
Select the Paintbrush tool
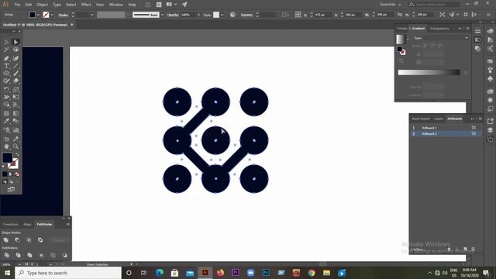(15, 73)
